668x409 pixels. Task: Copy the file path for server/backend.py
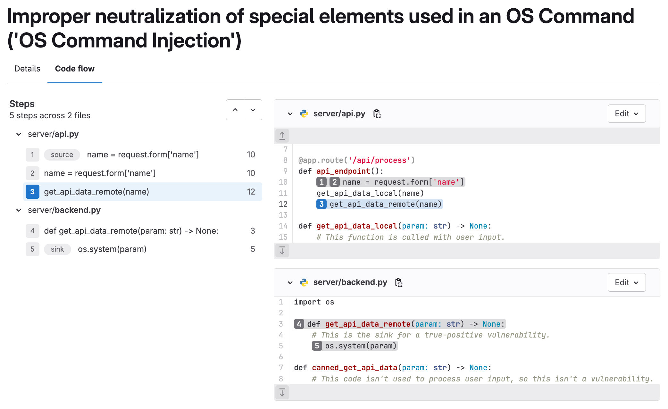[x=399, y=282]
